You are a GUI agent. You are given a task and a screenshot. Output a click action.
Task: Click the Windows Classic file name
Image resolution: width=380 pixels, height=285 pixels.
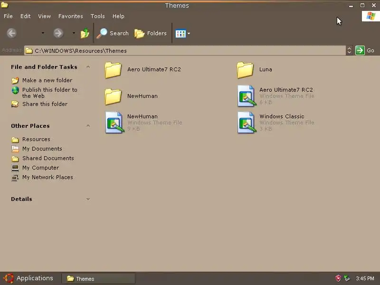[282, 116]
